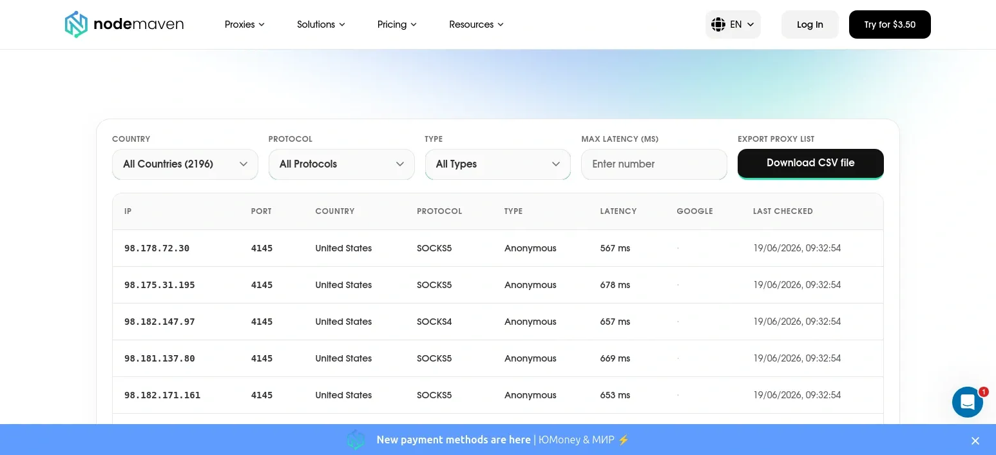Select IP address 98.181.137.80
The image size is (996, 455).
[160, 358]
